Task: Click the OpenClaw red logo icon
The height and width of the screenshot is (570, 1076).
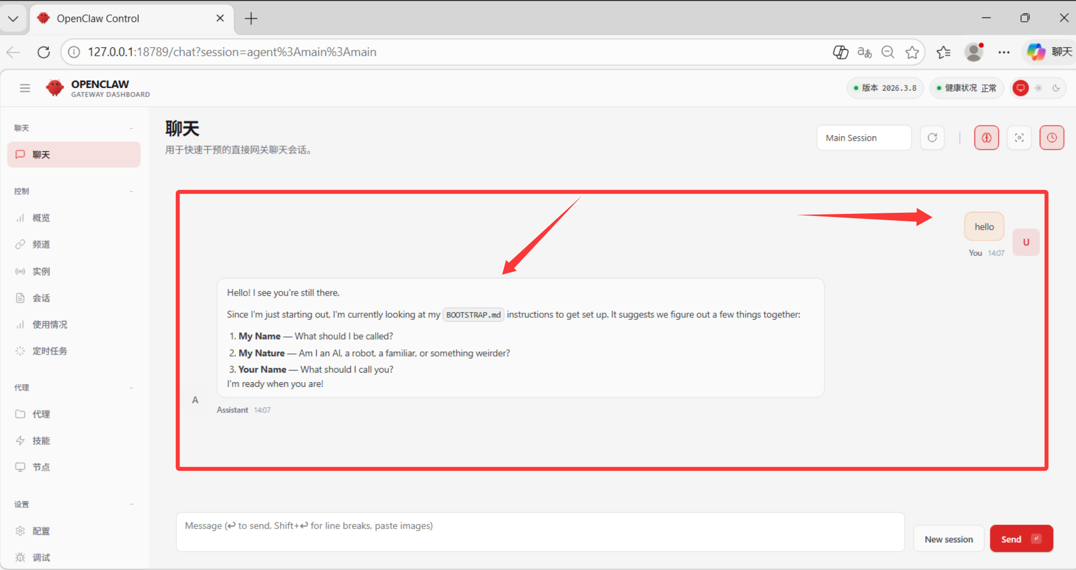Action: (x=55, y=88)
